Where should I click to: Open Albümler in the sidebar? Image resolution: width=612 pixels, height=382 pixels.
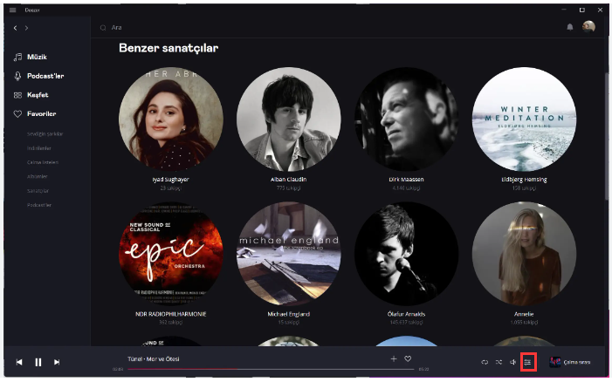click(x=37, y=176)
